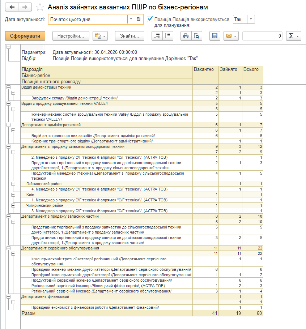This screenshot has height=329, width=306.
Task: Open the Дата актуальності dropdown list
Action: coord(130,19)
